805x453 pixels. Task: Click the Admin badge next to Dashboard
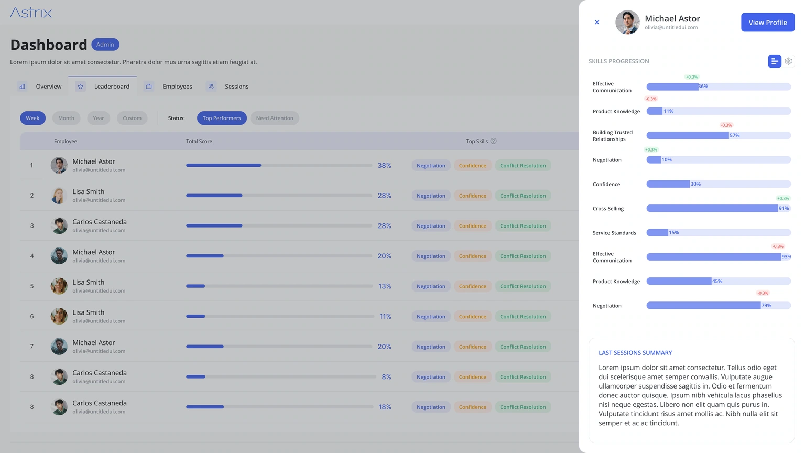[105, 45]
